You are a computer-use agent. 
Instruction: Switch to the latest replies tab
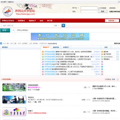(56, 47)
